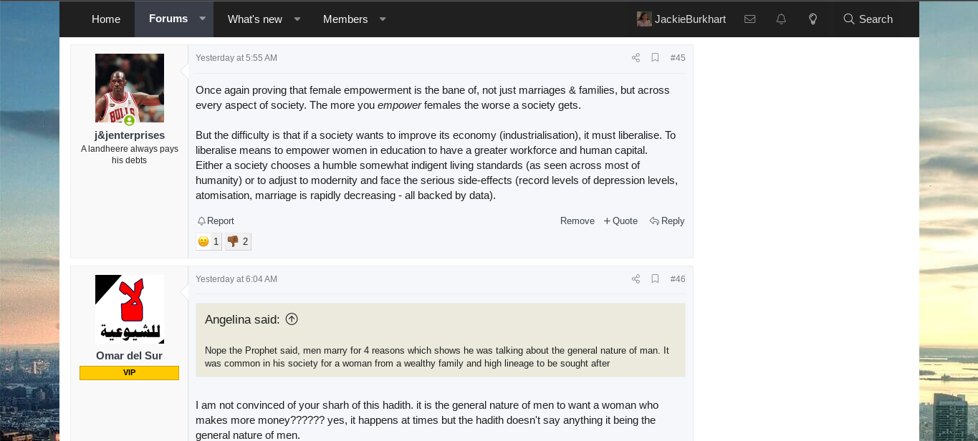Toggle the lightbulb style switcher icon
The height and width of the screenshot is (441, 978).
pyautogui.click(x=812, y=19)
